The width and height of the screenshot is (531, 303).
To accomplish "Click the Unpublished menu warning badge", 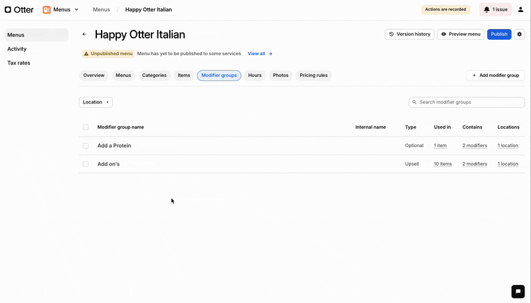I will click(108, 54).
